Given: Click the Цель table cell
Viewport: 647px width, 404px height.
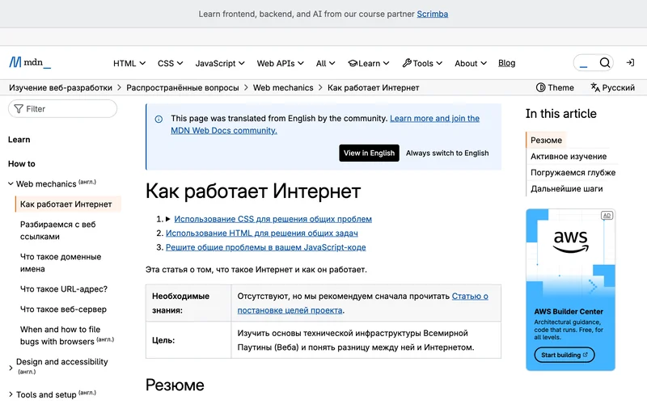Looking at the screenshot, I should pyautogui.click(x=188, y=340).
